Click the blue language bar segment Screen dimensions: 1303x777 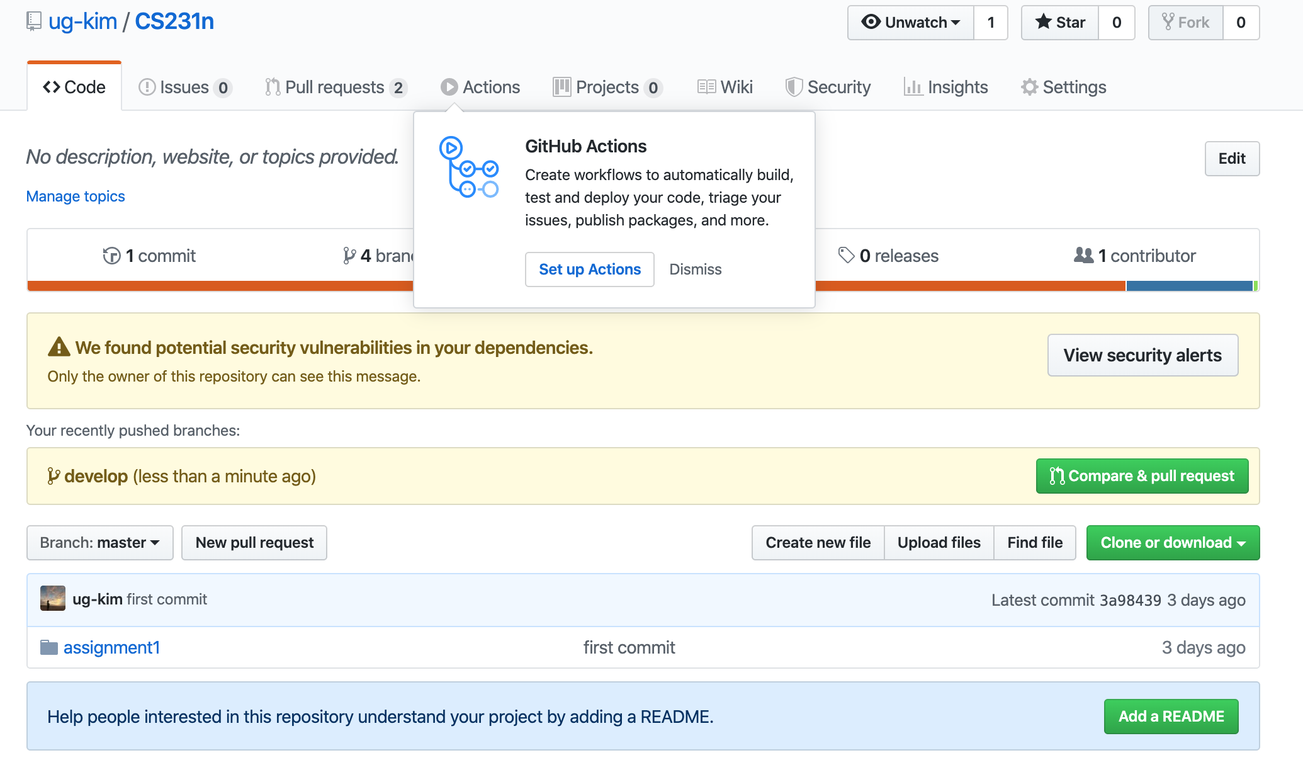tap(1188, 286)
